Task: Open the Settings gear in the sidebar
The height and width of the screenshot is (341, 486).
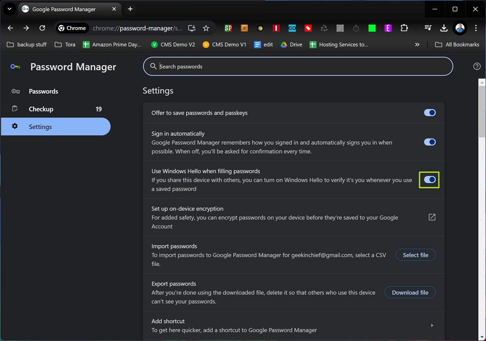Action: coord(40,126)
